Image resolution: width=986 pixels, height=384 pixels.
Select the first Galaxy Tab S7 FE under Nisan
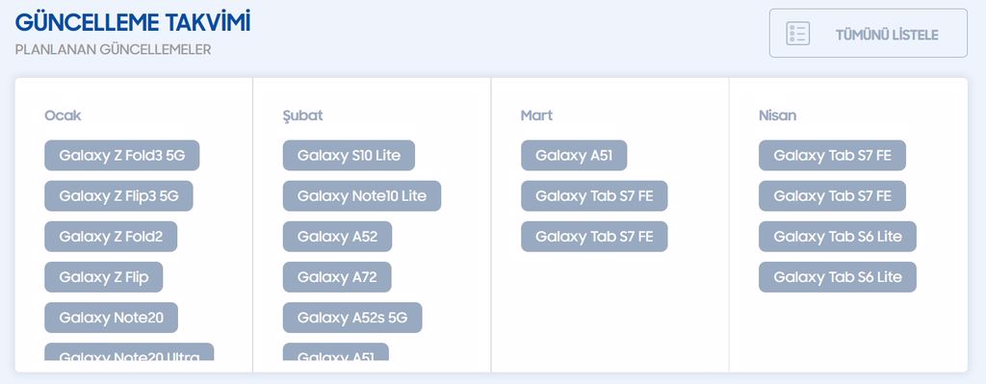(x=832, y=155)
